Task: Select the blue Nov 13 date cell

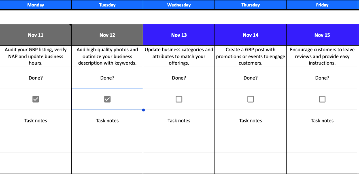Action: coord(179,35)
